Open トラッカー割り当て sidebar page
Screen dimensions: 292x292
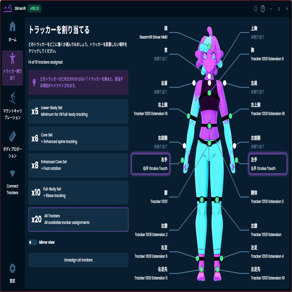(x=13, y=68)
